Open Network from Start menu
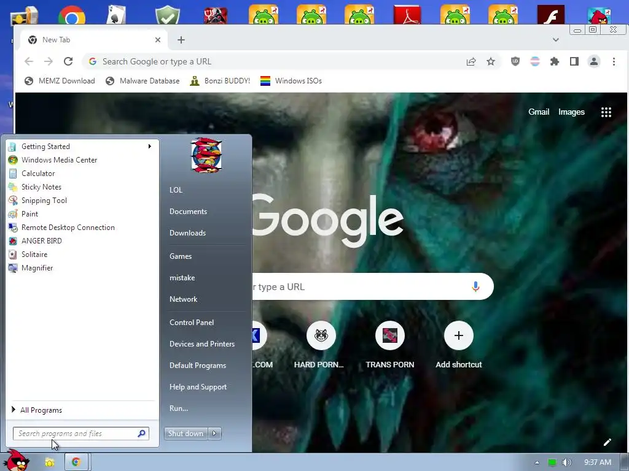The image size is (629, 471). [183, 299]
